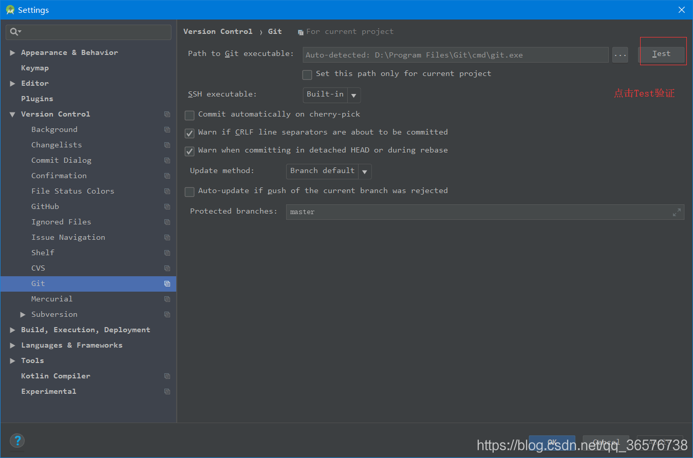Expand the Appearance & Behavior section

pos(12,53)
